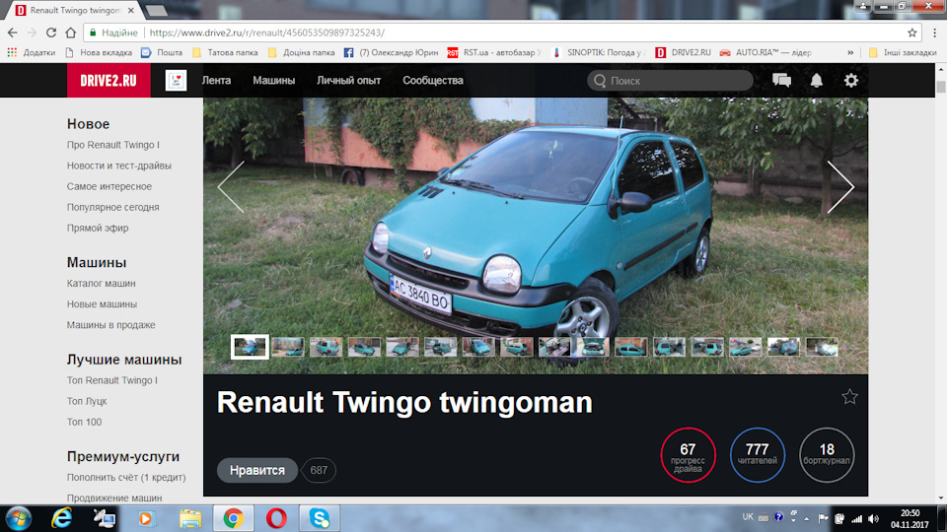Image resolution: width=947 pixels, height=532 pixels.
Task: Select the second photo thumbnail
Action: 288,347
